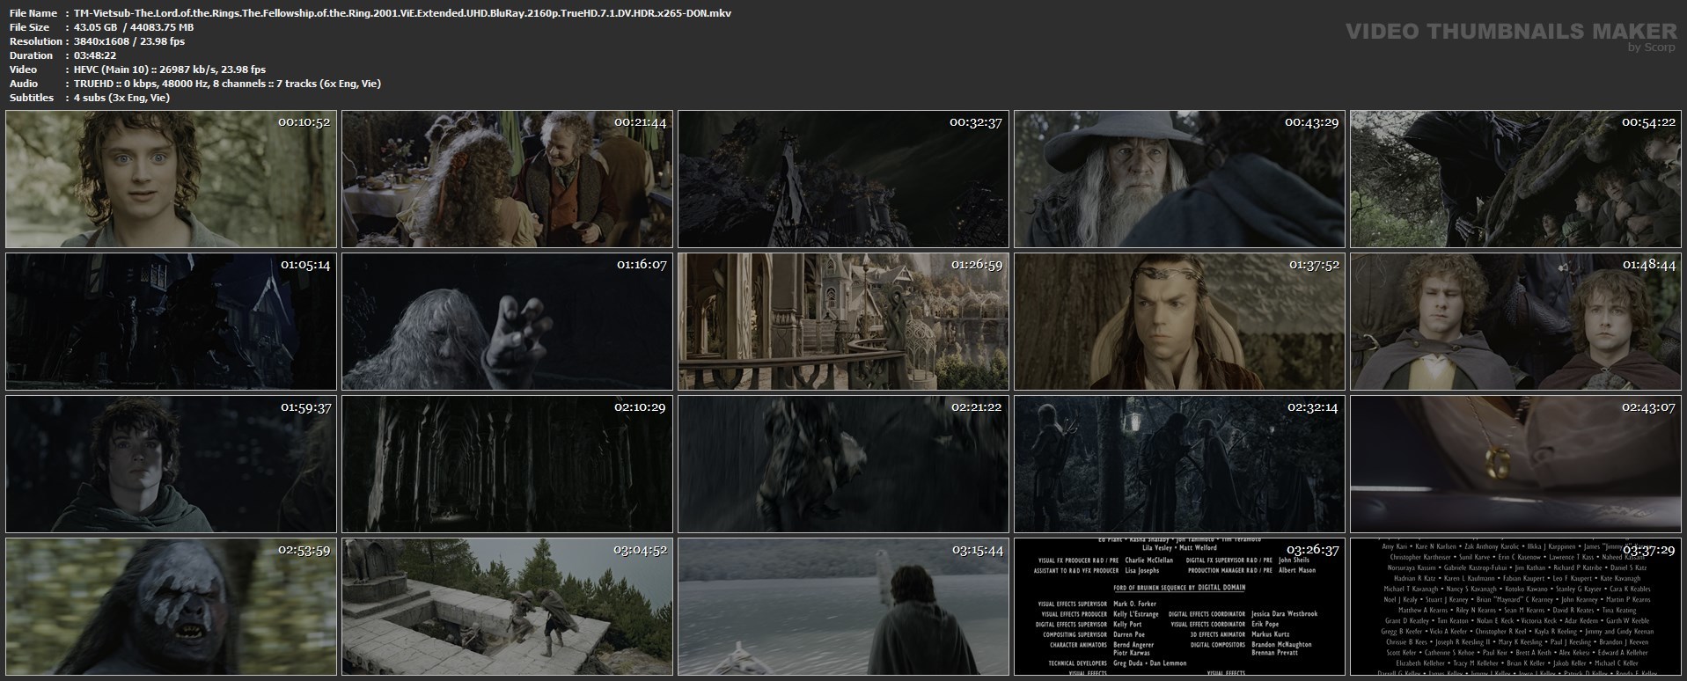1687x681 pixels.
Task: Click the file name ending in DON.mkv
Action: pyautogui.click(x=403, y=13)
